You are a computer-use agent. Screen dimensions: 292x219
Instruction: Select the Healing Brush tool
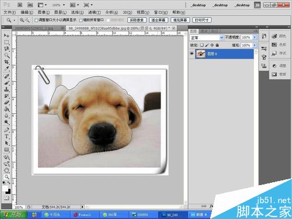coord(6,76)
